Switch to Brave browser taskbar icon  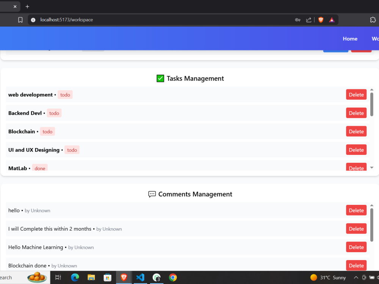tap(124, 278)
